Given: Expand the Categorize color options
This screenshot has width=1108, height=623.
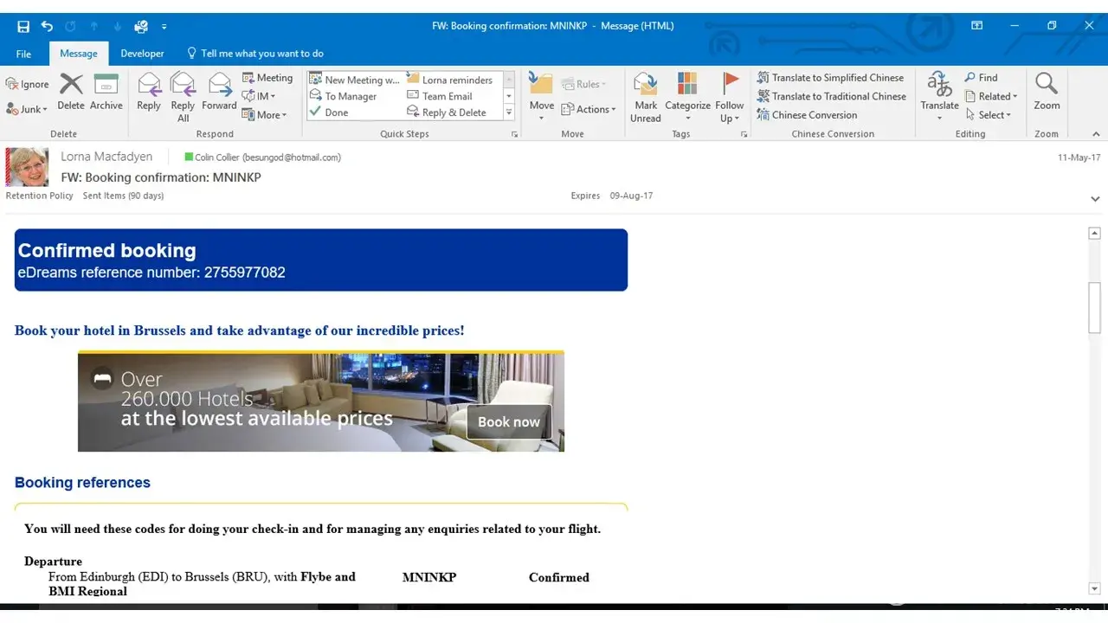Looking at the screenshot, I should [687, 96].
